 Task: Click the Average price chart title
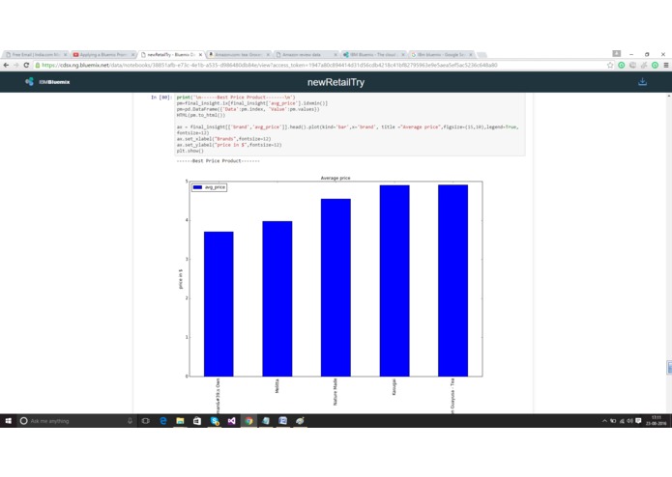(x=336, y=178)
